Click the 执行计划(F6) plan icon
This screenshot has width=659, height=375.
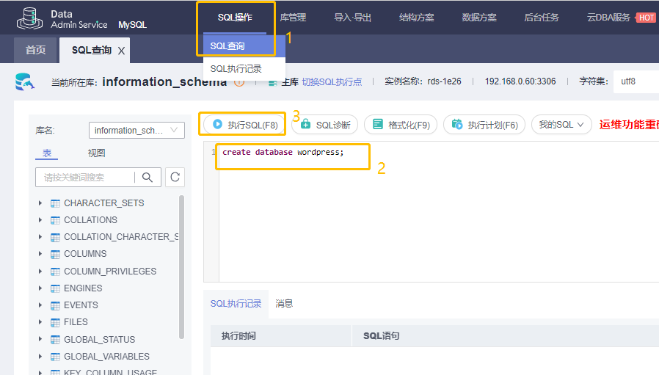click(457, 124)
